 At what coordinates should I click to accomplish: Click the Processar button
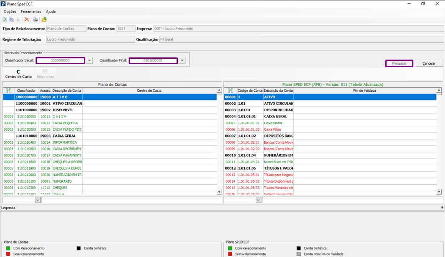tap(399, 63)
